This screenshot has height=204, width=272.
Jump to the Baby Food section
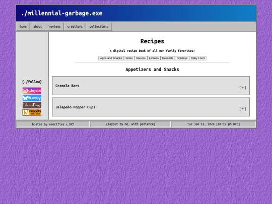click(197, 58)
